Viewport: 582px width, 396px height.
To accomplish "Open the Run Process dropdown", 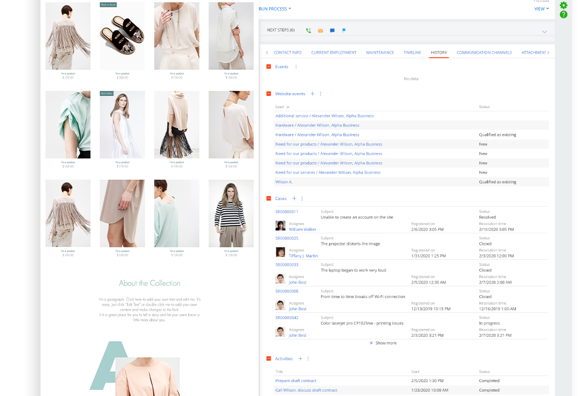I will [x=275, y=9].
